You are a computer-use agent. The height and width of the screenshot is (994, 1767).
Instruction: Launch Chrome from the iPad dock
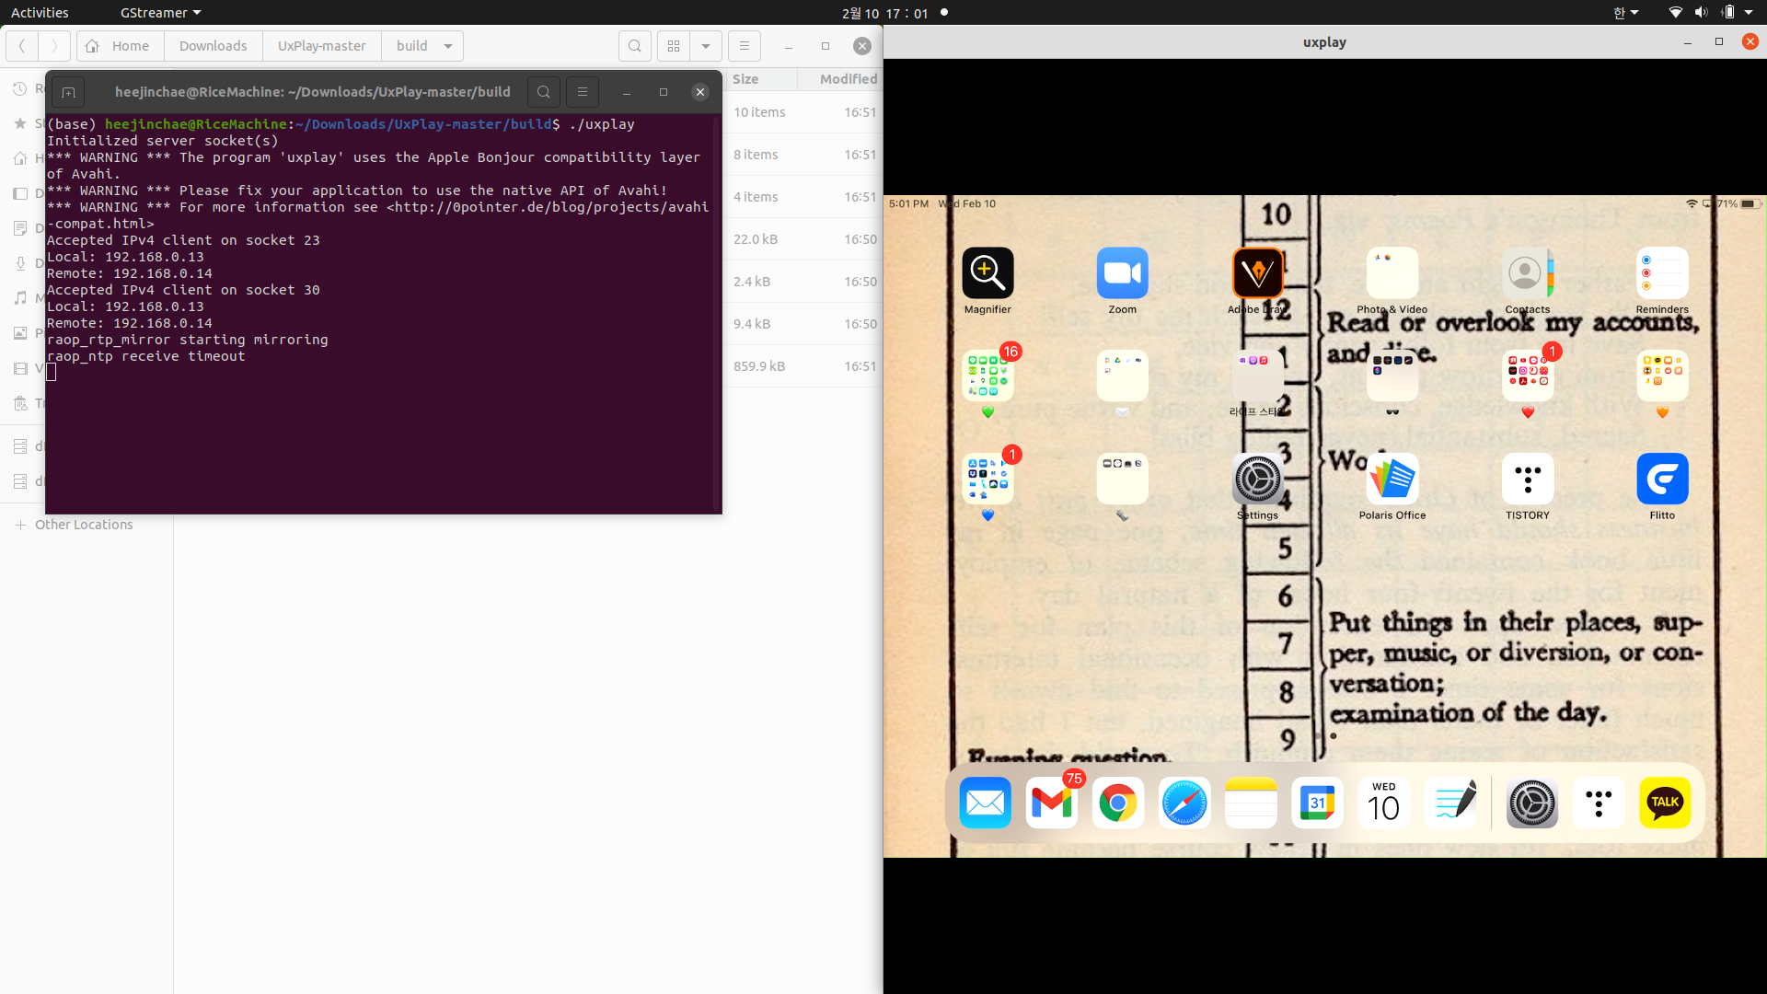click(x=1117, y=803)
